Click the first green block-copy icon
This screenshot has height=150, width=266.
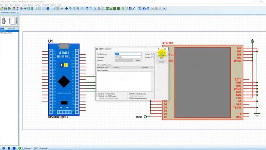(x=107, y=8)
